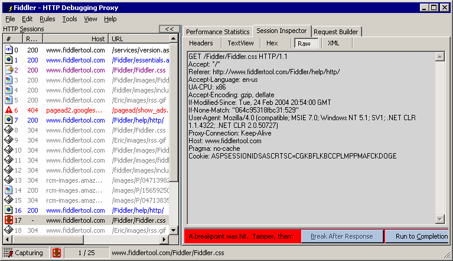Screen dimensions: 453x261
Task: Select the pagead2.googles... 404 session row
Action: click(x=86, y=110)
